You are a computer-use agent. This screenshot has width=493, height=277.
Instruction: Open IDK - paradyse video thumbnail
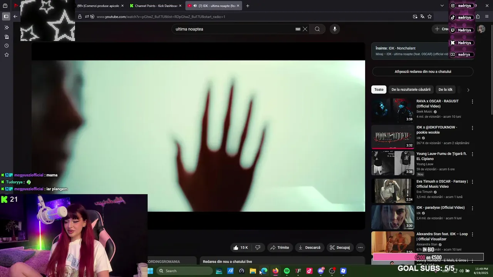(392, 217)
